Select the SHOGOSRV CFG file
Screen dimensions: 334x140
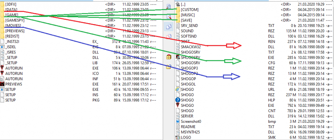254,63
